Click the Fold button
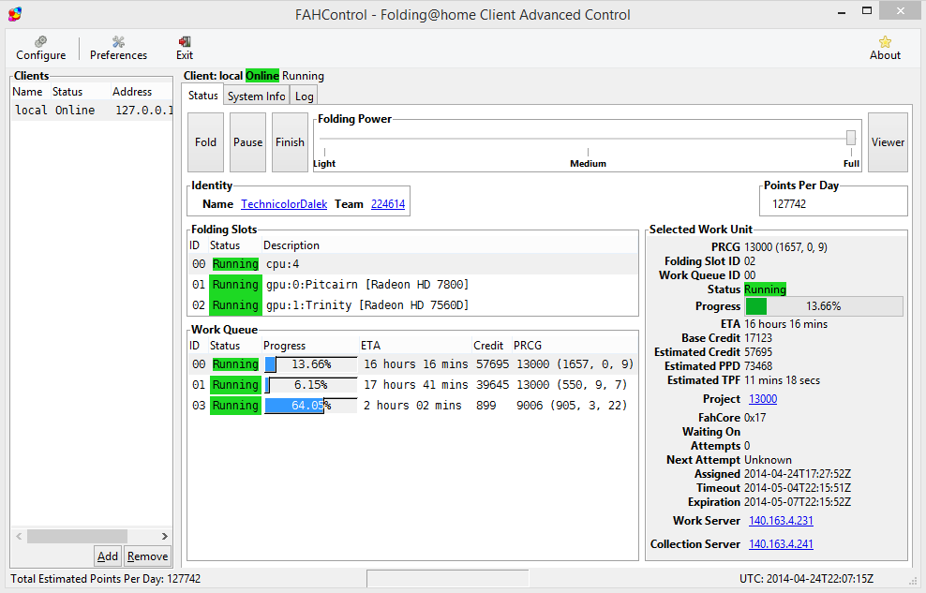Screen dimensions: 926x593 tap(205, 142)
